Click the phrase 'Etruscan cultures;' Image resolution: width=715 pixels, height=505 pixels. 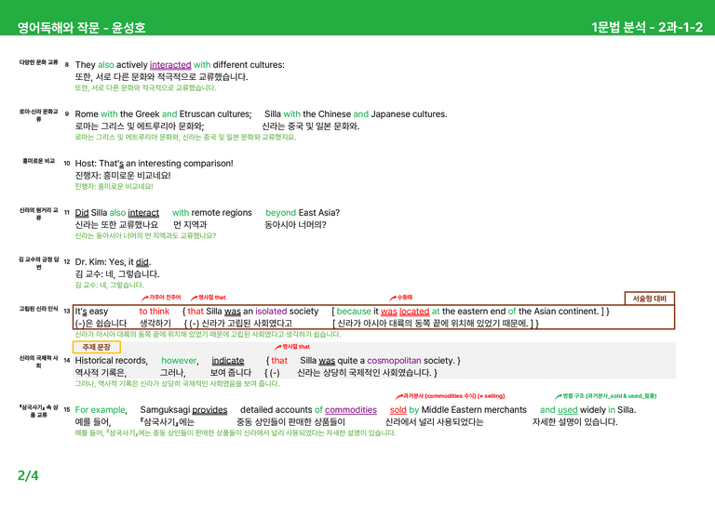pos(215,114)
